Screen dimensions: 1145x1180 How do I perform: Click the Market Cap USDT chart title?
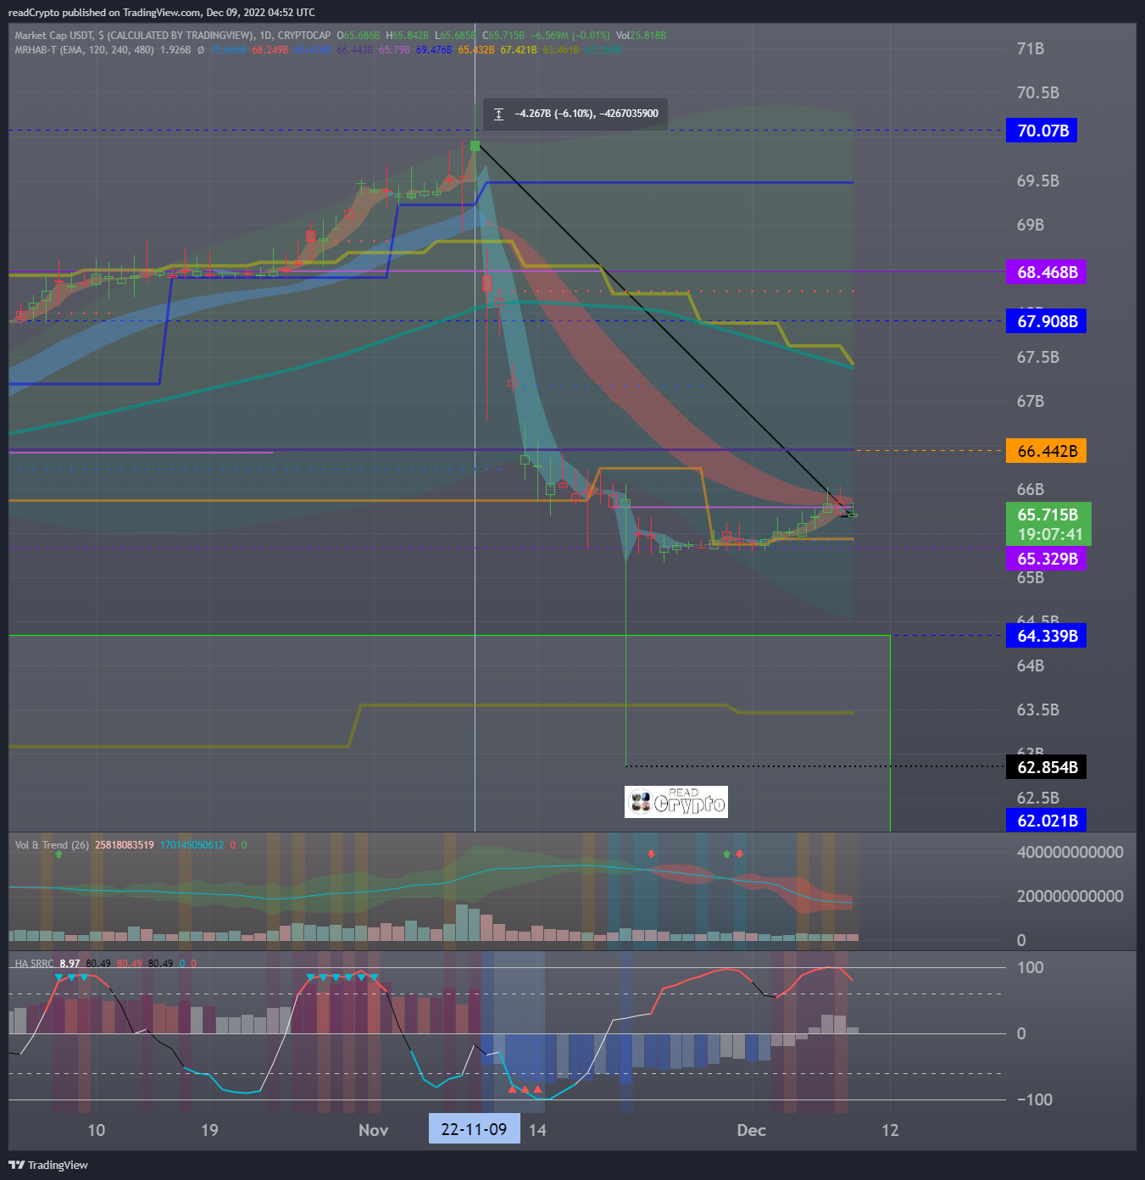point(173,36)
